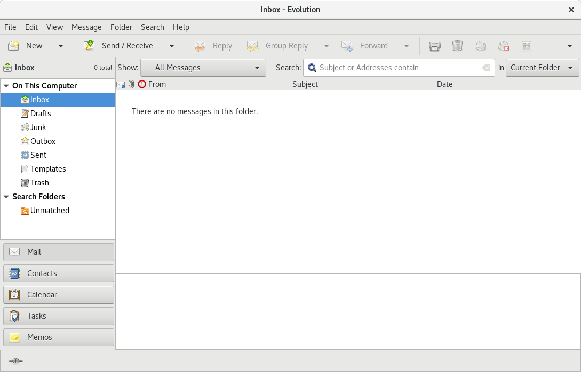Open the Help menu
Screen dimensions: 581x372
click(x=181, y=27)
